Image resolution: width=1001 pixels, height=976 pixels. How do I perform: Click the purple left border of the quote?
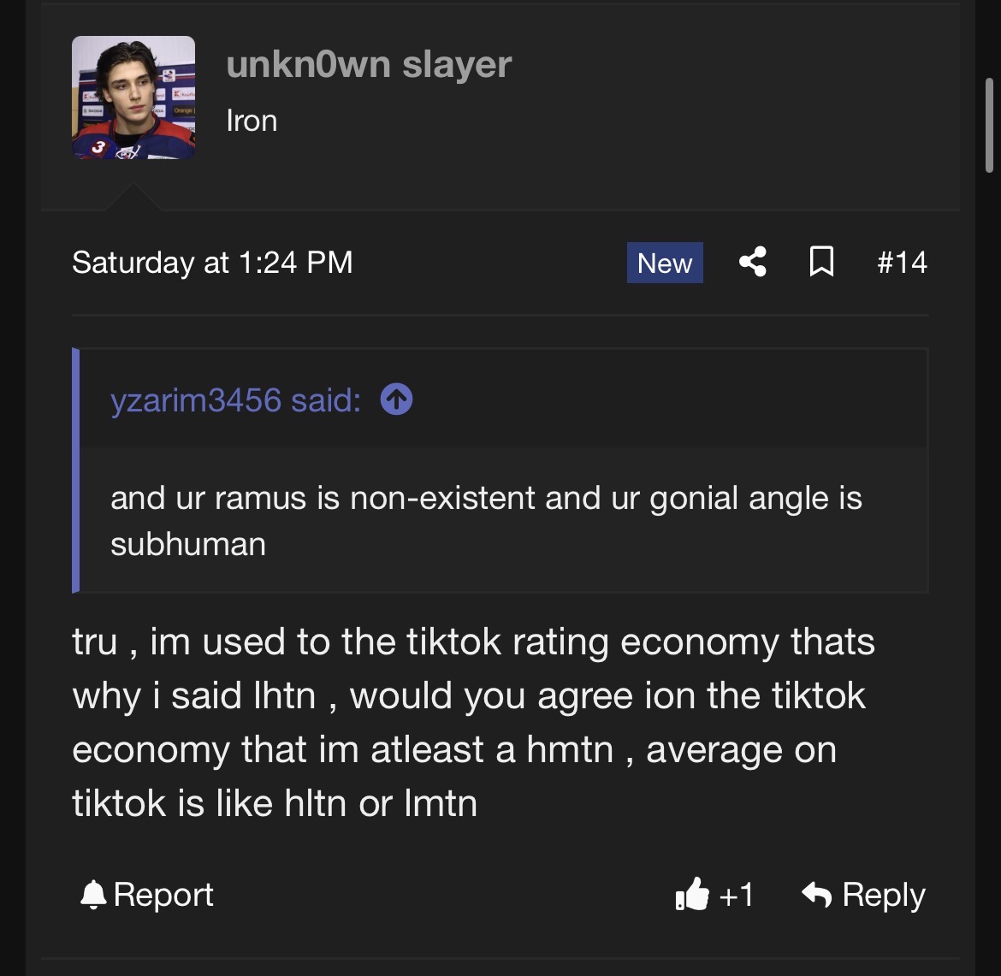tap(76, 470)
